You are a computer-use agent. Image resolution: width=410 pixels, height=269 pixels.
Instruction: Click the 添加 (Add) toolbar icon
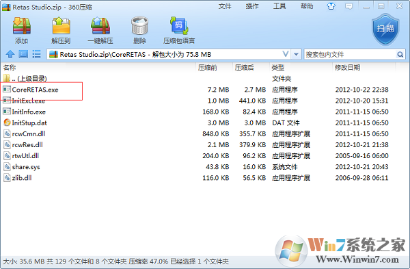tap(22, 26)
